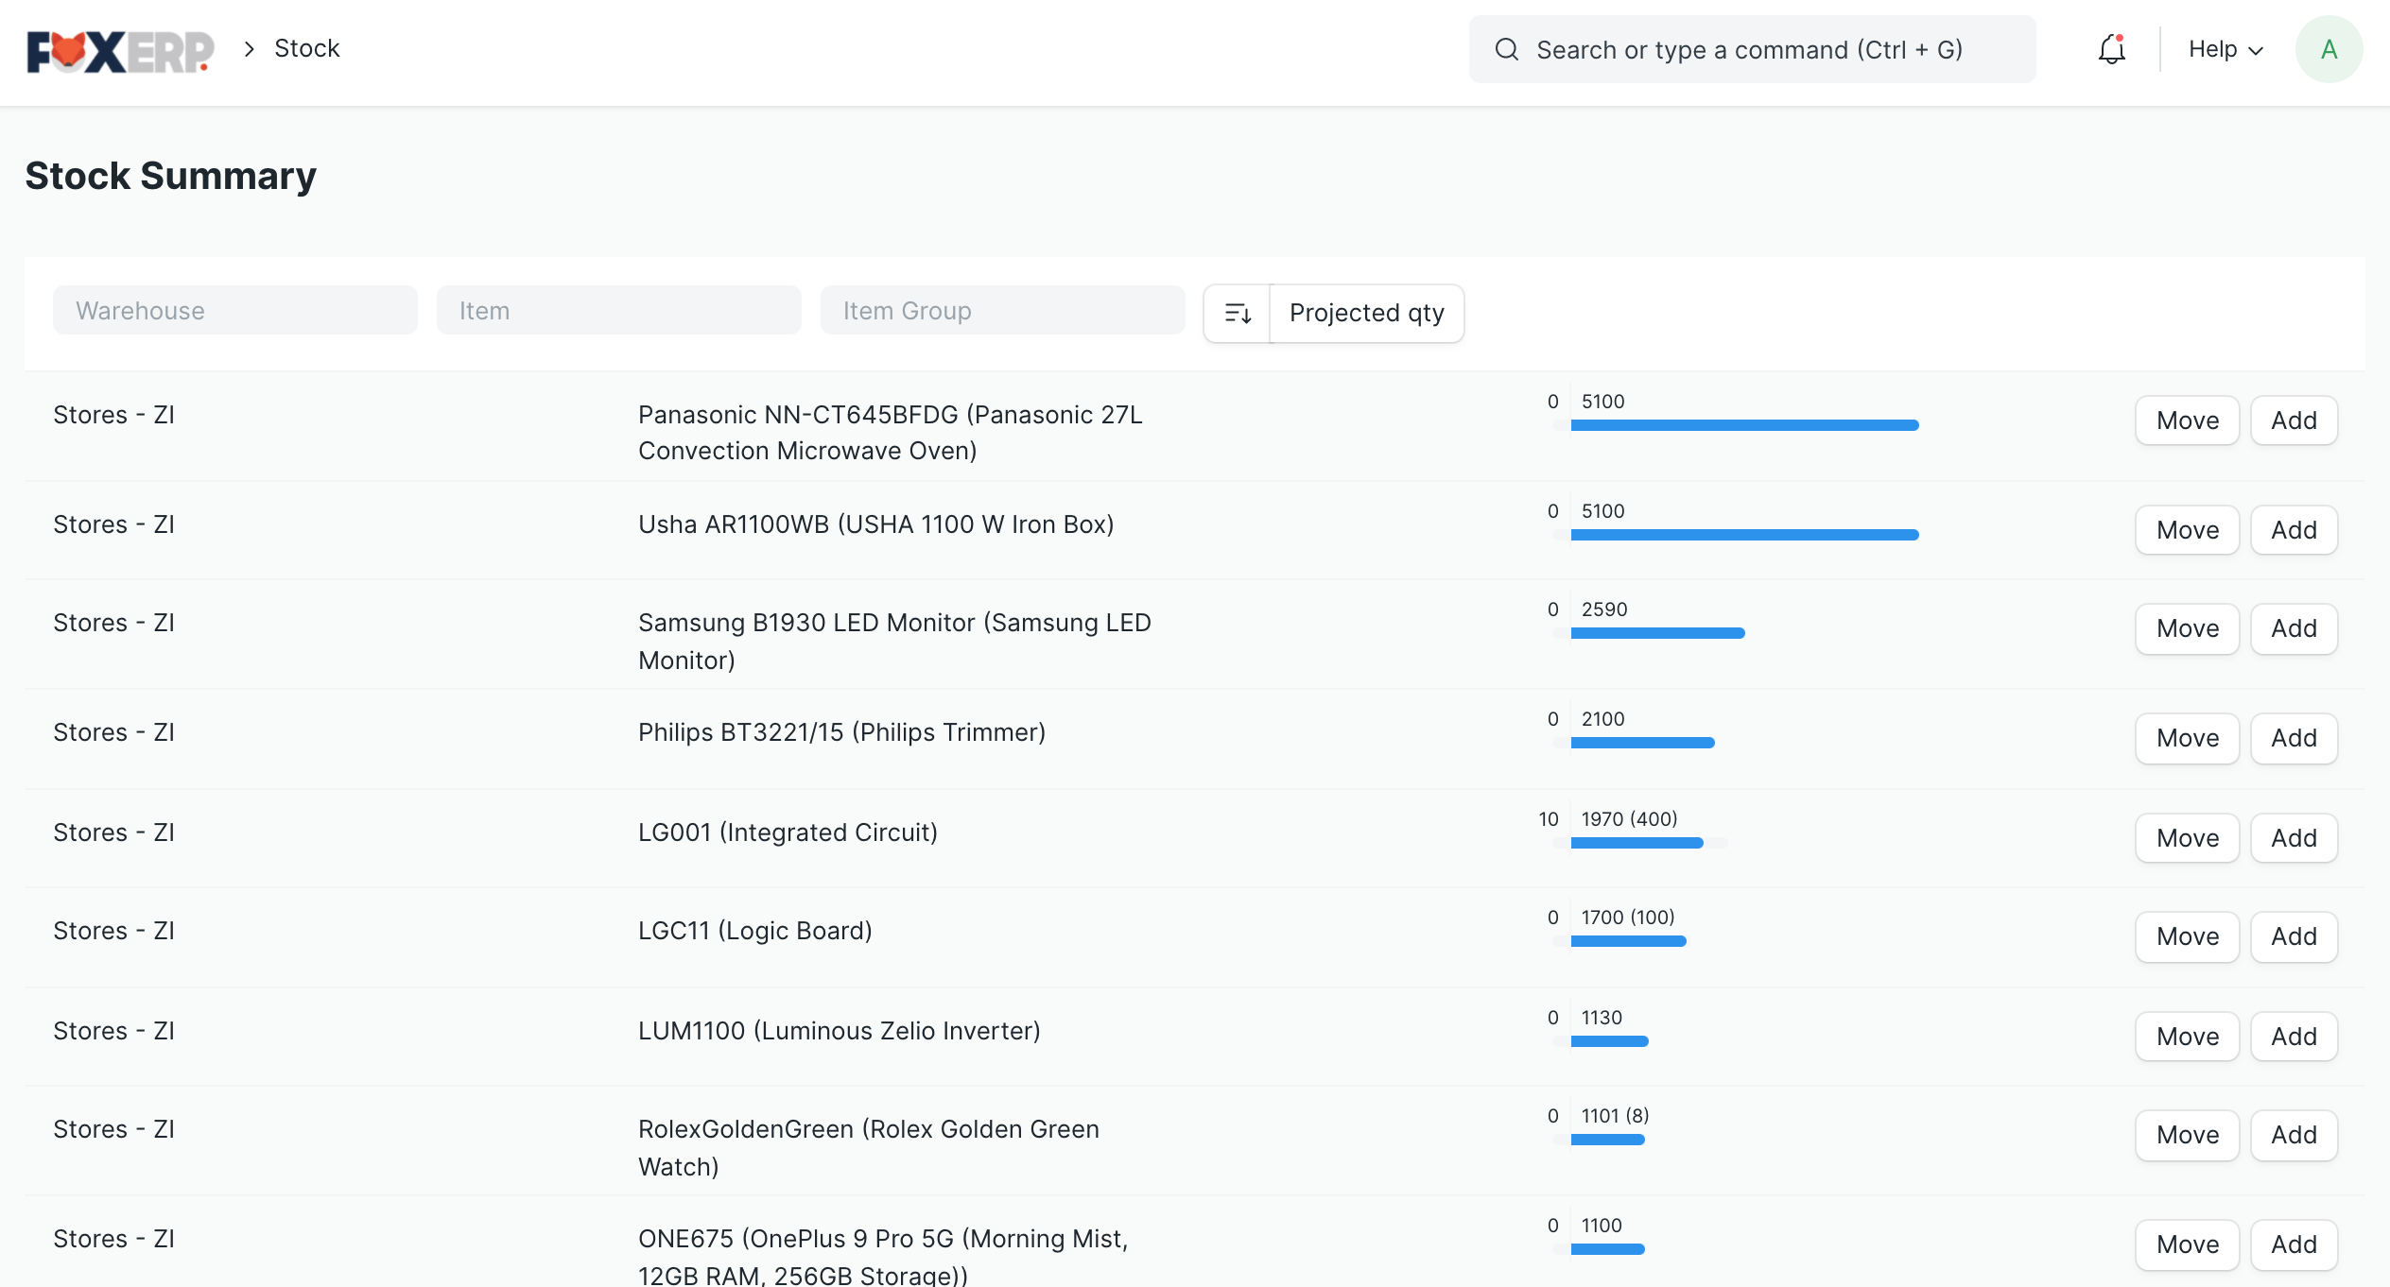Click Move for LGC11 Logic Board

point(2188,936)
